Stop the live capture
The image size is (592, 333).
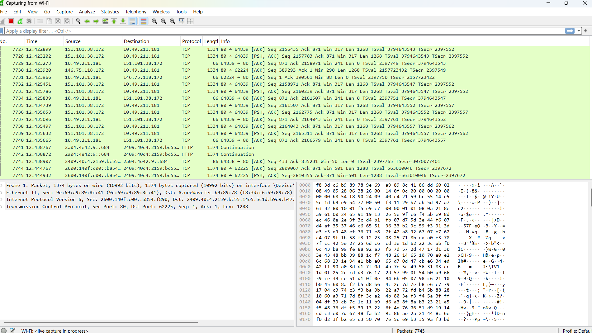point(11,21)
